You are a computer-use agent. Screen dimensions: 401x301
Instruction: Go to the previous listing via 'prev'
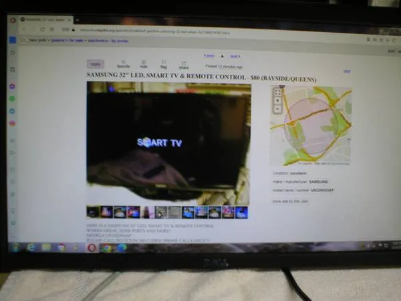tap(209, 56)
